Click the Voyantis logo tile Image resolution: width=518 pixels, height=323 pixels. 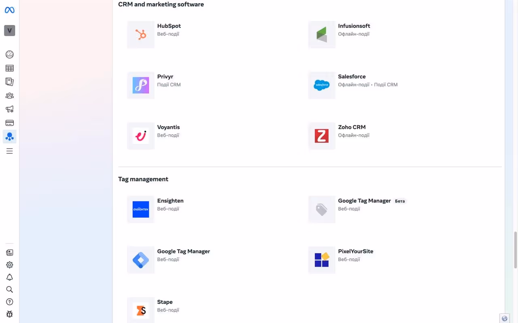click(141, 136)
